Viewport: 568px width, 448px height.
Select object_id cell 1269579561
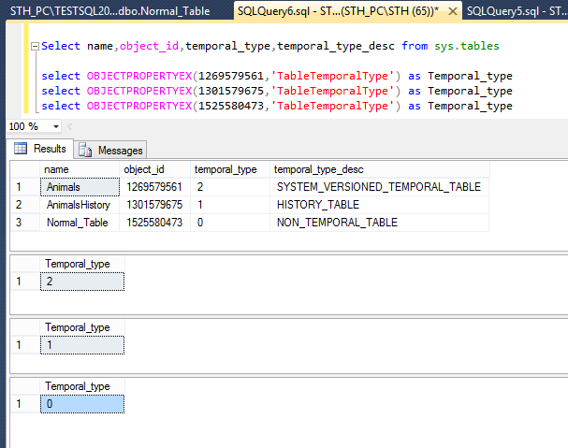point(154,187)
